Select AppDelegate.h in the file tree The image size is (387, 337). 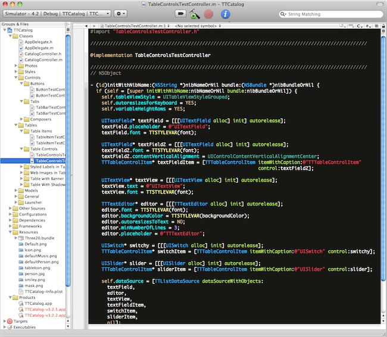coord(39,42)
